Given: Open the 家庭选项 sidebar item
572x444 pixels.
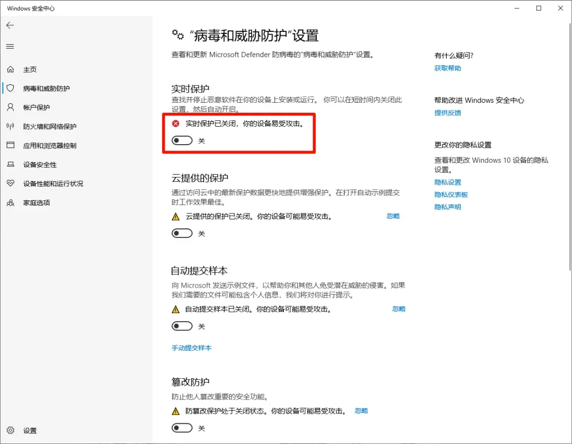Looking at the screenshot, I should pyautogui.click(x=76, y=202).
